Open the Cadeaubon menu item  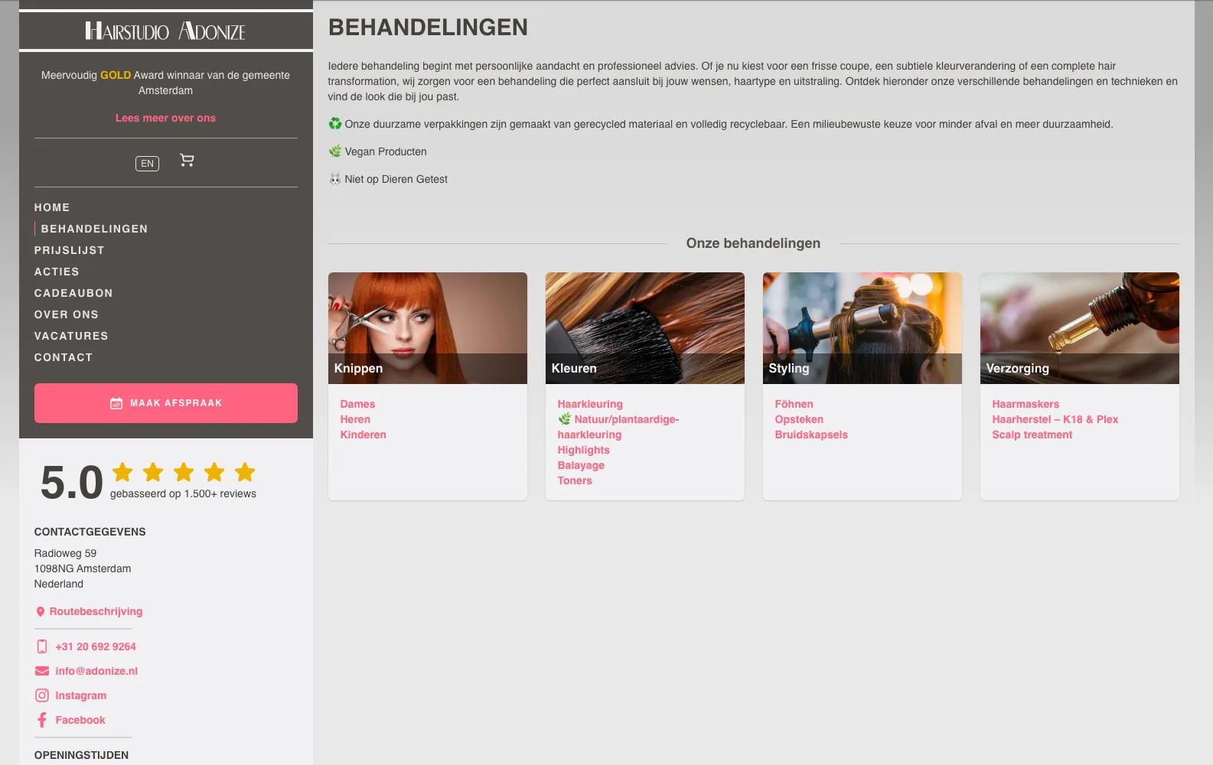coord(73,293)
